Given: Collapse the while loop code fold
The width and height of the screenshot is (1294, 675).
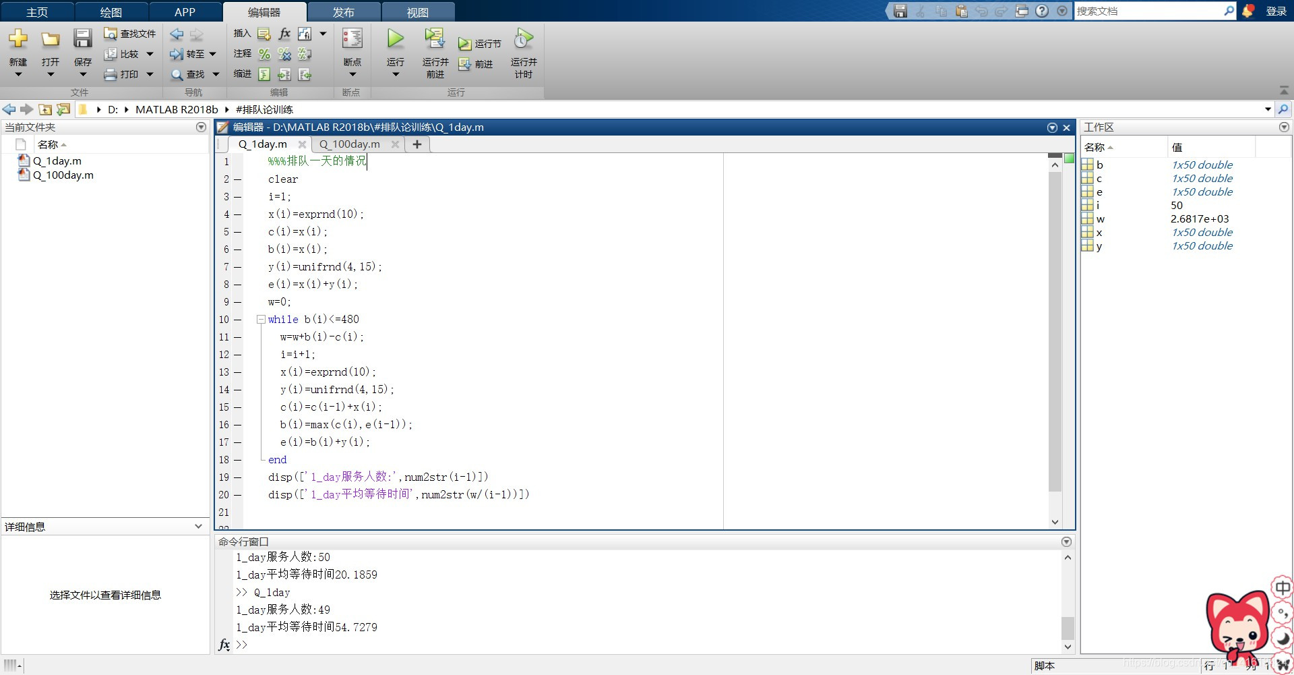Looking at the screenshot, I should pos(261,320).
